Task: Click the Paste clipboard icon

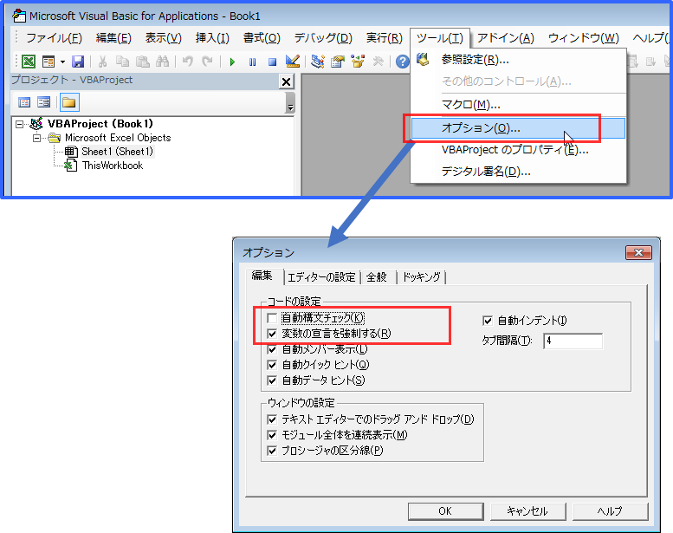Action: click(x=143, y=62)
